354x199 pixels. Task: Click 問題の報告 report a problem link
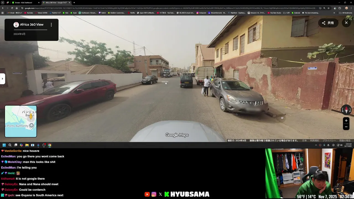[x=345, y=141]
